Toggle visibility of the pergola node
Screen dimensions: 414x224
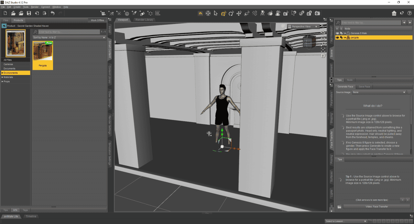tap(337, 37)
